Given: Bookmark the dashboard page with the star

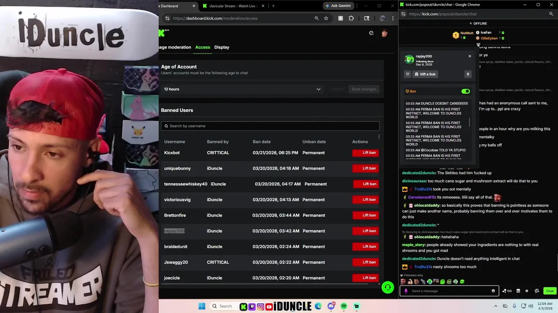Looking at the screenshot, I should point(326,18).
